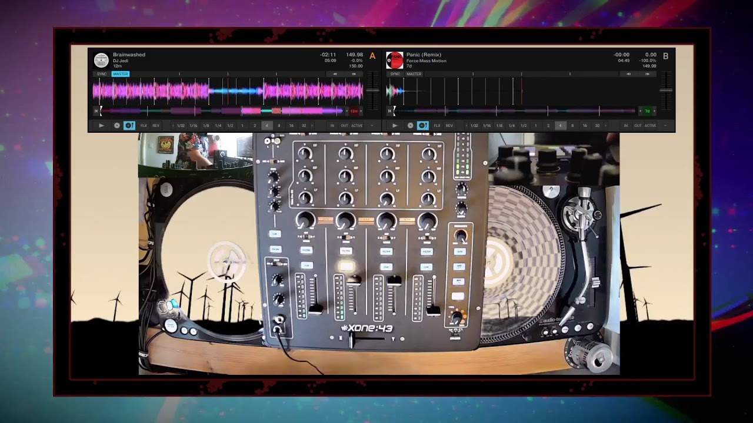Toggle loop ACTIVE on deck B
The image size is (753, 423).
(x=650, y=126)
